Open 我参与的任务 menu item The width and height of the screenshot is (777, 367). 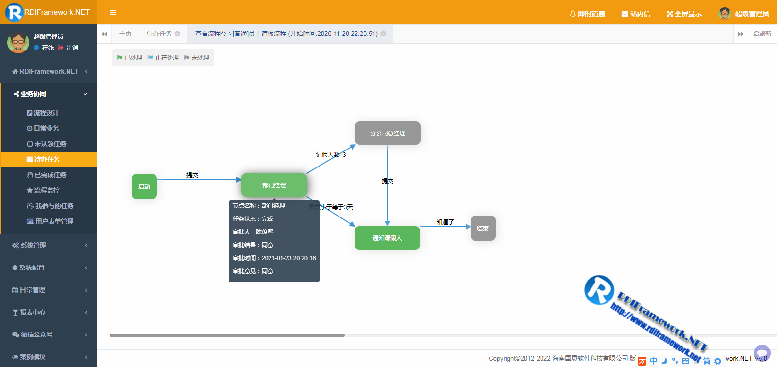(50, 206)
